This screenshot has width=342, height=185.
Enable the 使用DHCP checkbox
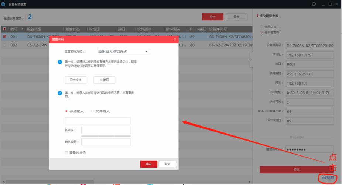(261, 27)
